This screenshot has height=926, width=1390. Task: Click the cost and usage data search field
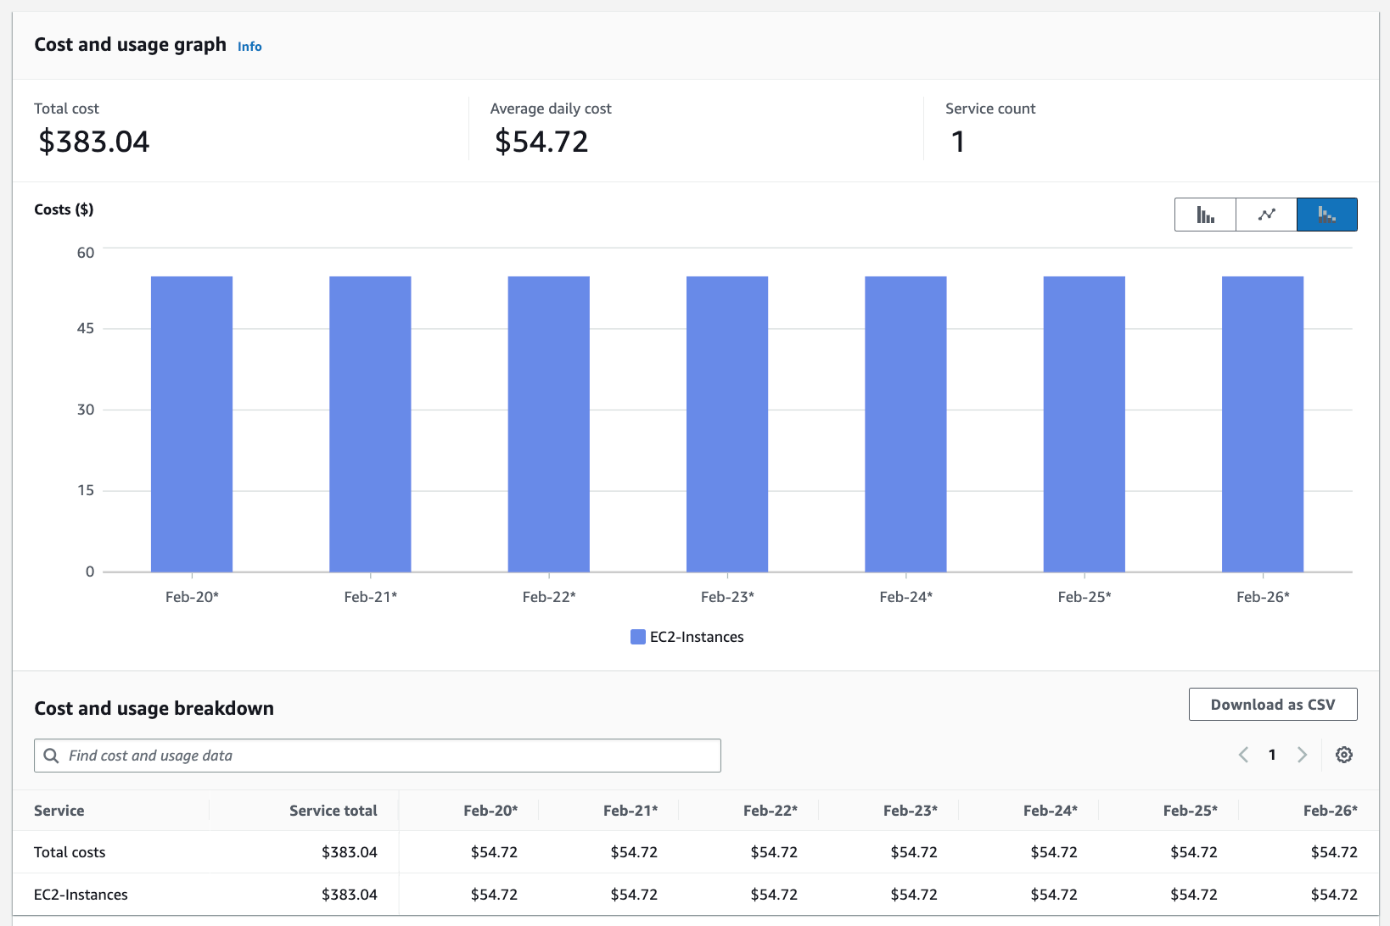point(378,755)
